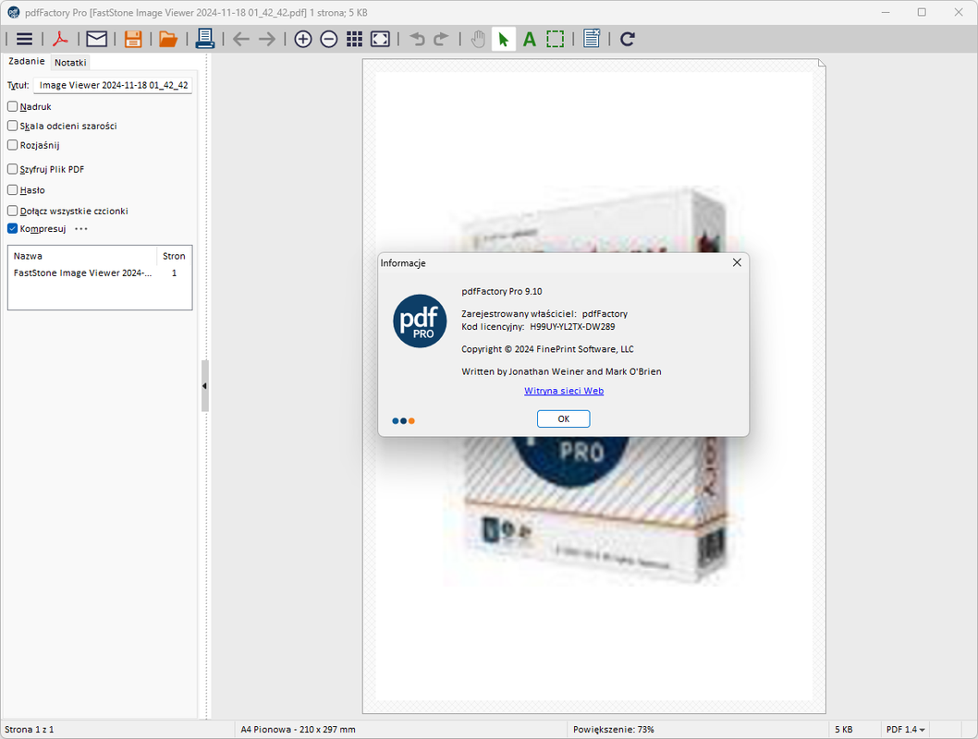The height and width of the screenshot is (739, 978).
Task: Open the PDF 1.4 version dropdown
Action: 905,729
